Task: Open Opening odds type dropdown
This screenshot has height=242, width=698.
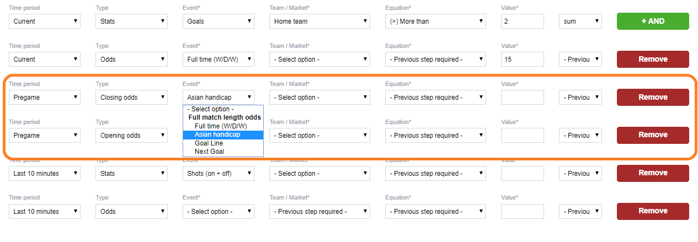Action: [x=131, y=136]
